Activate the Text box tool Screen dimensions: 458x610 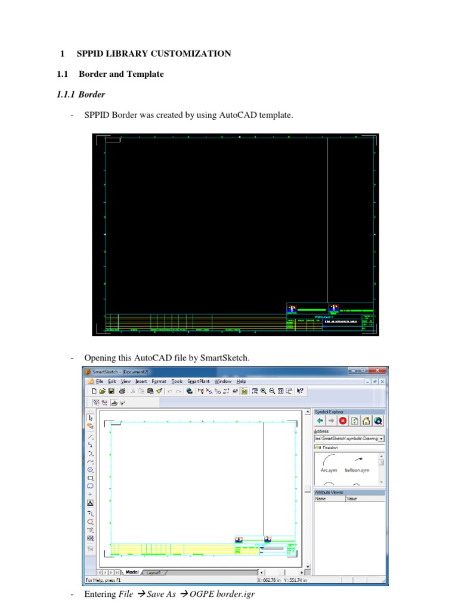91,503
